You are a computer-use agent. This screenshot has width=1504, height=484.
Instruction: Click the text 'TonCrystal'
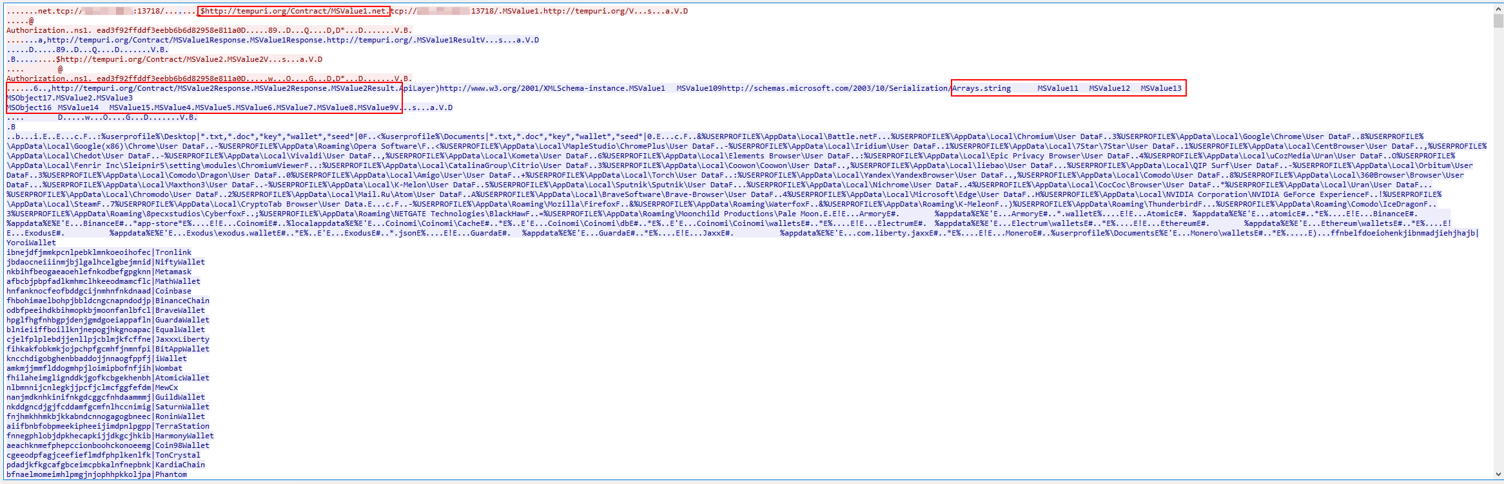click(178, 455)
